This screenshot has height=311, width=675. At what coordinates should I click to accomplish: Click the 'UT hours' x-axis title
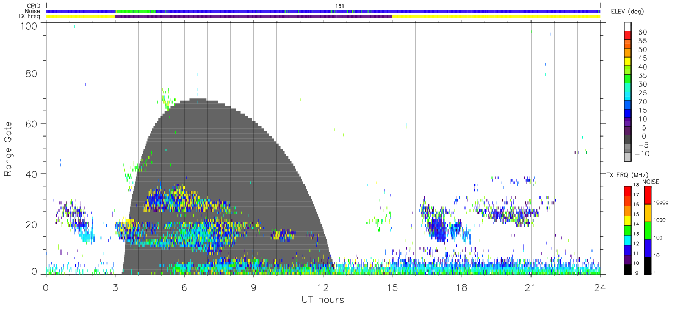[322, 299]
